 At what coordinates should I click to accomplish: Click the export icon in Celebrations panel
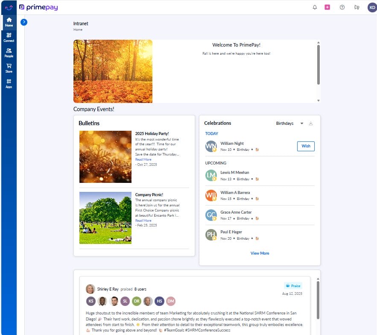pos(311,123)
